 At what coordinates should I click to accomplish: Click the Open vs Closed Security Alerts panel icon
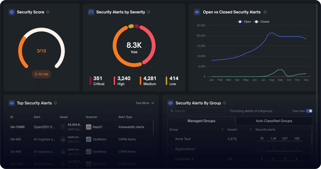[197, 12]
